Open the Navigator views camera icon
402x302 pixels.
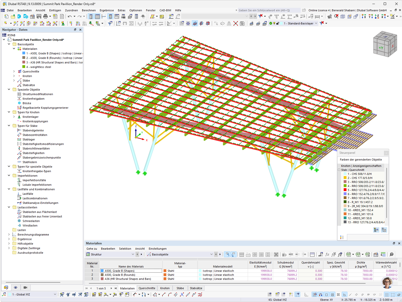(25, 287)
